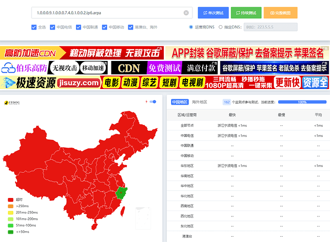This screenshot has width=330, height=242.
Task: Select the 中国电信 table row label
Action: pos(187,136)
